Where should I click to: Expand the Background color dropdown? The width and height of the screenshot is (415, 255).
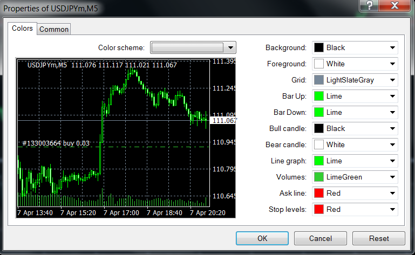(x=392, y=47)
